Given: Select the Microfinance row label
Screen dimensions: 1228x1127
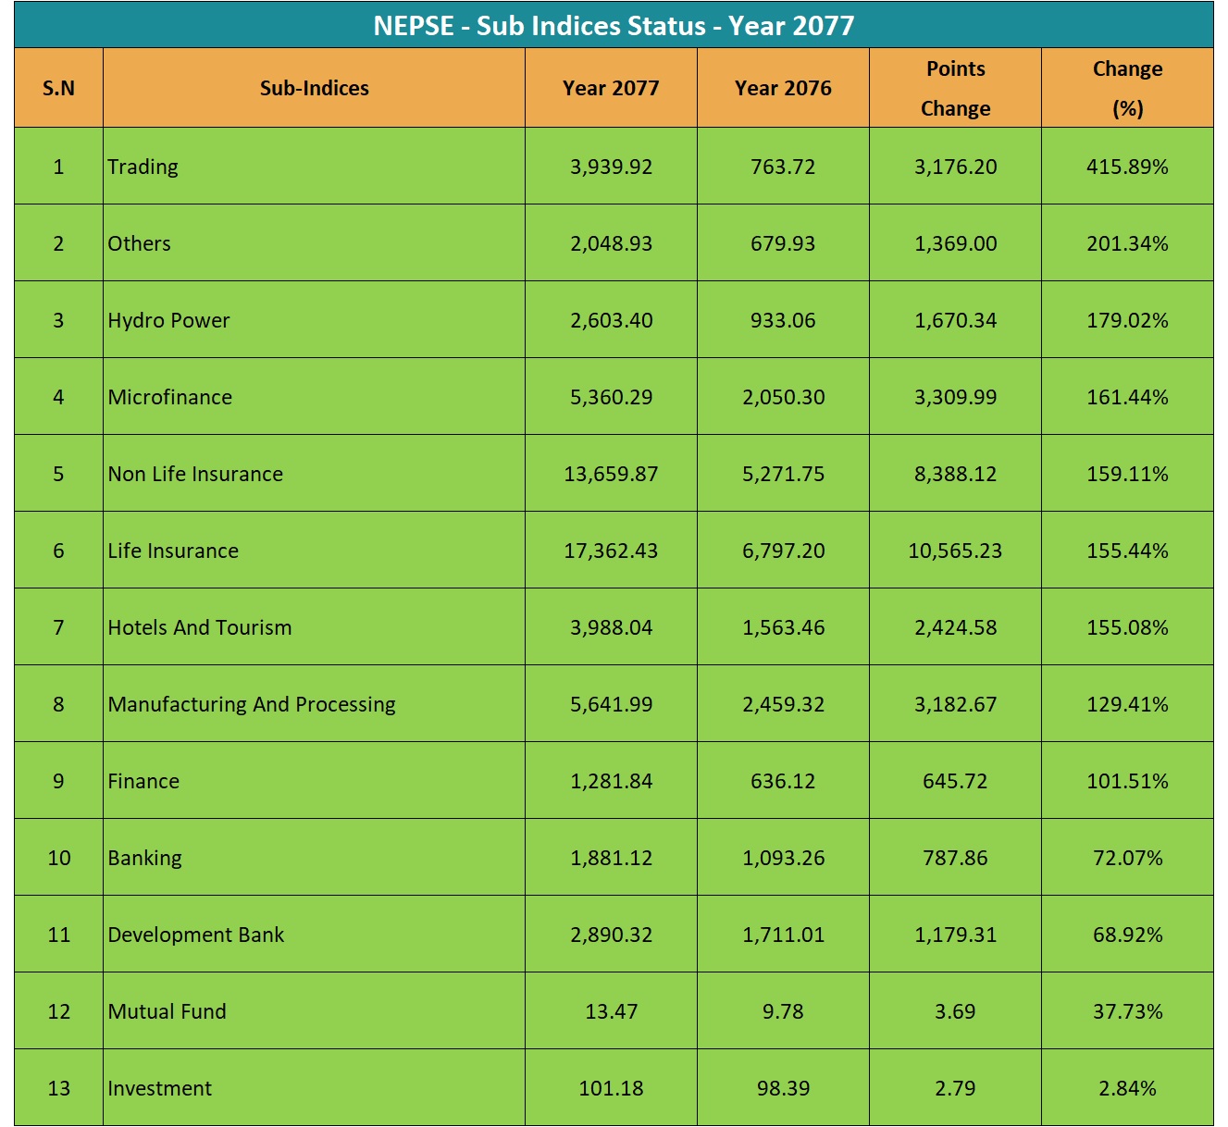Looking at the screenshot, I should click(x=170, y=397).
